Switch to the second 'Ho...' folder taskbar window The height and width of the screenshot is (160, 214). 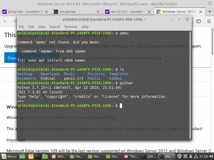pos(94,157)
